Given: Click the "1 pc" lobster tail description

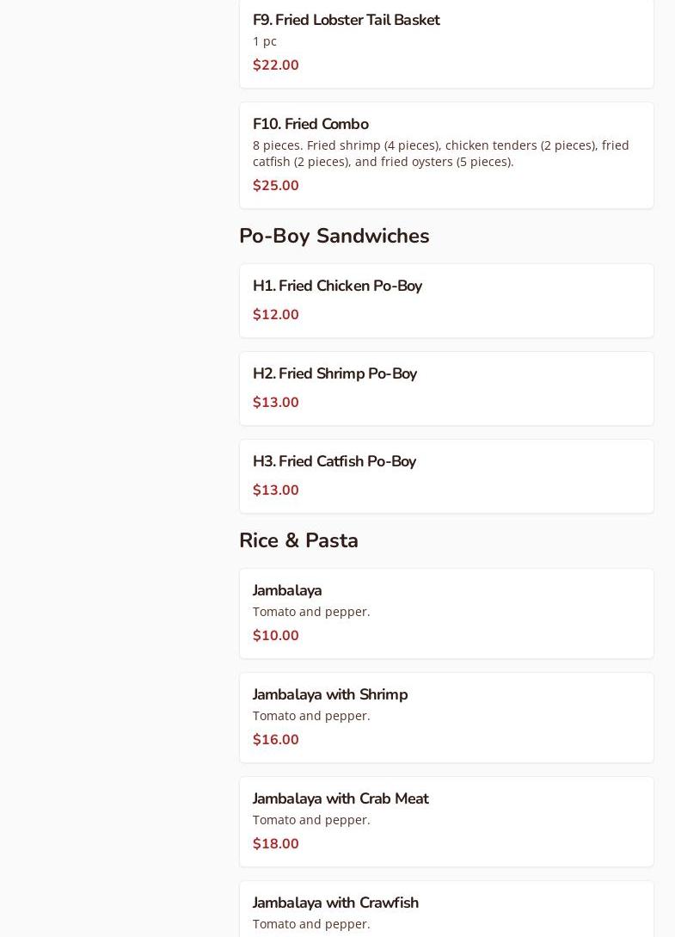Looking at the screenshot, I should click(x=265, y=41).
